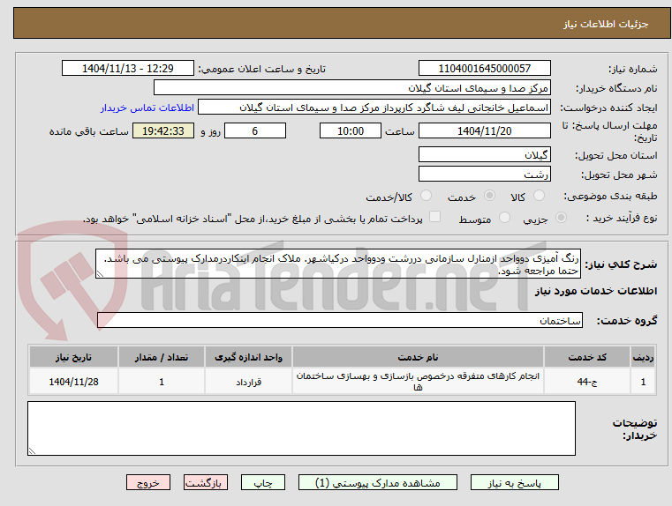Click the ساعت باقی مانده label

point(88,131)
